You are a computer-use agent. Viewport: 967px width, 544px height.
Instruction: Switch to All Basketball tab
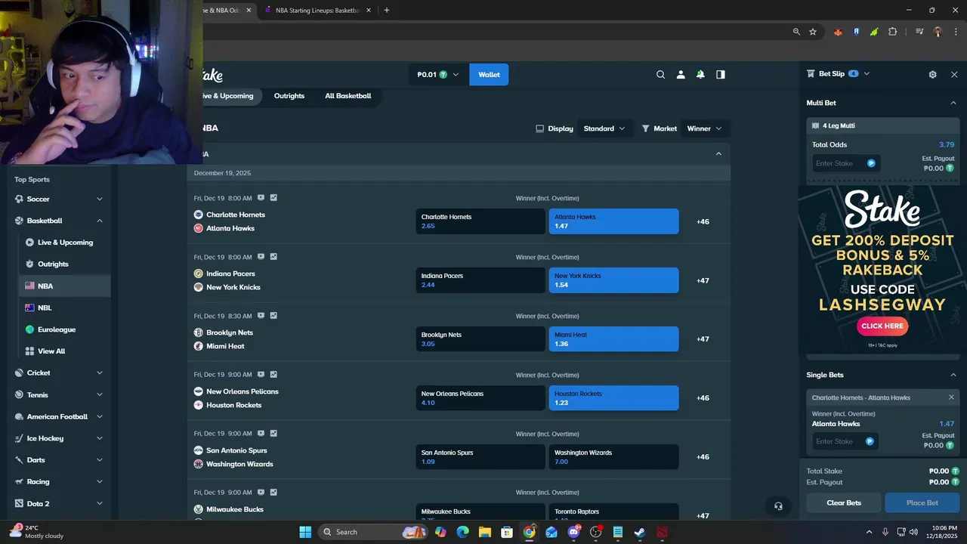point(348,96)
